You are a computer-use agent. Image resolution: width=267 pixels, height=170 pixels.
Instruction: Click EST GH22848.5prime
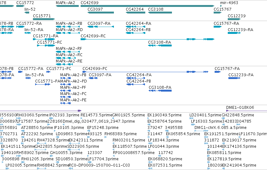[223, 118]
